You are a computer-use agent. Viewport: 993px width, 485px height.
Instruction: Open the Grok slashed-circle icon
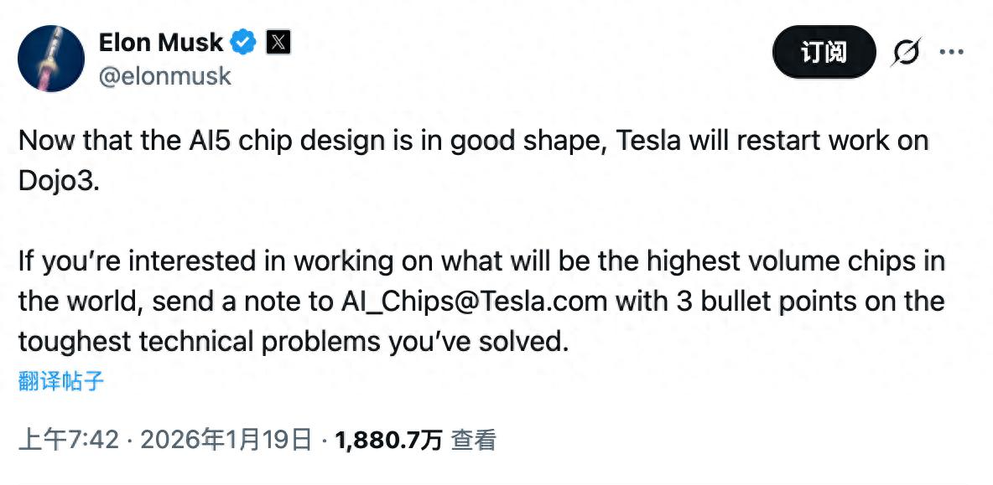(904, 53)
